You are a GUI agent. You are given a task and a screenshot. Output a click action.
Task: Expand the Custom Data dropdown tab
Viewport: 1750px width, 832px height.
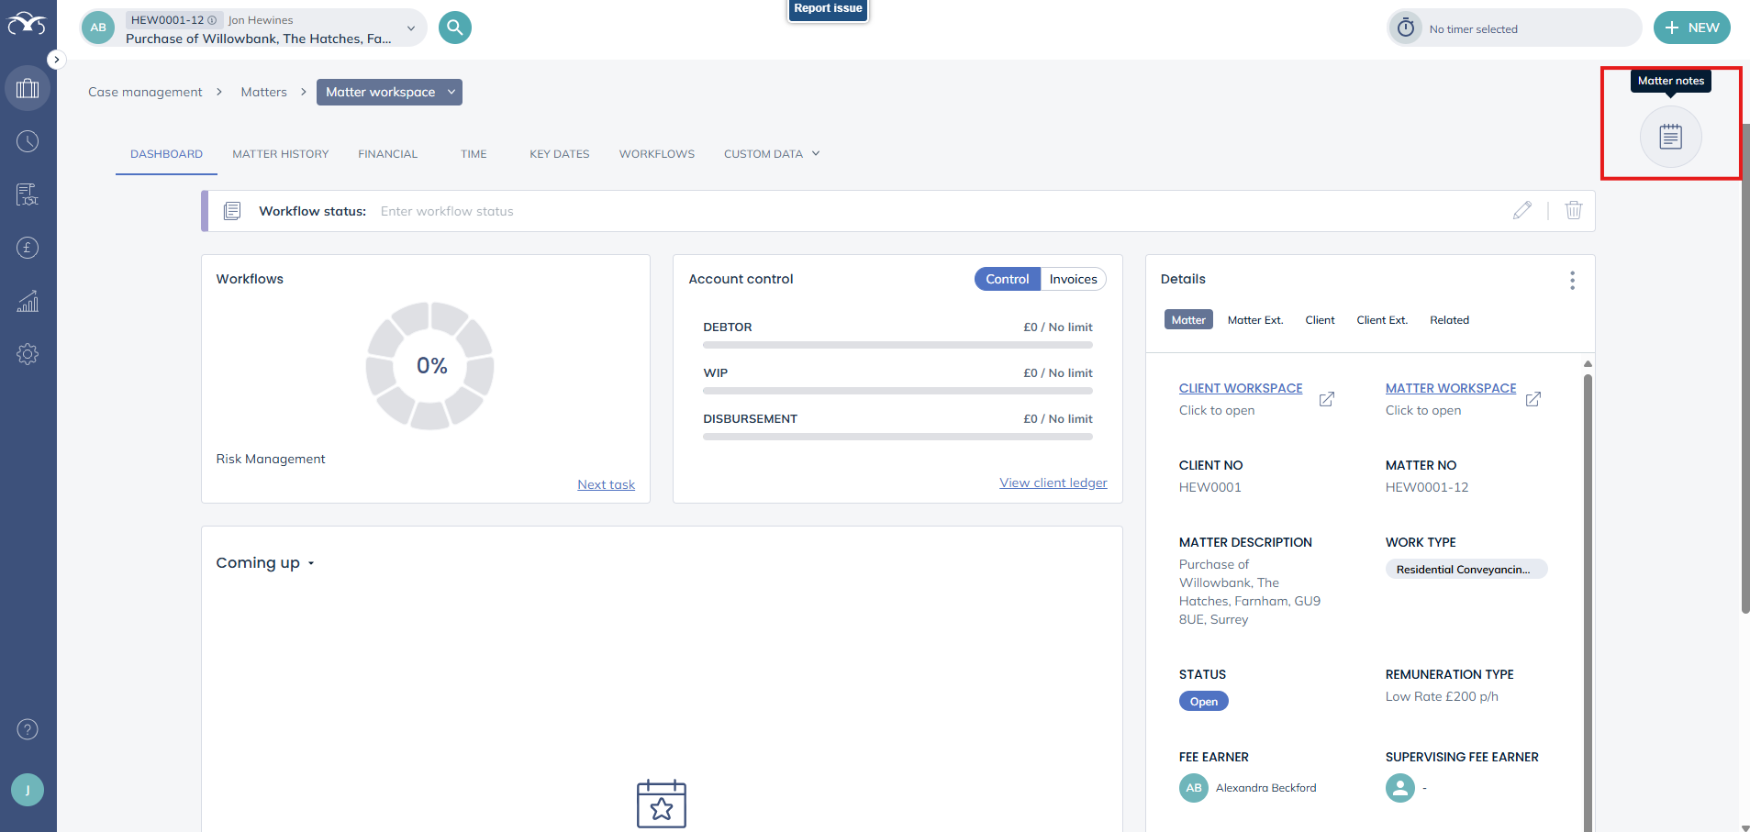point(771,154)
